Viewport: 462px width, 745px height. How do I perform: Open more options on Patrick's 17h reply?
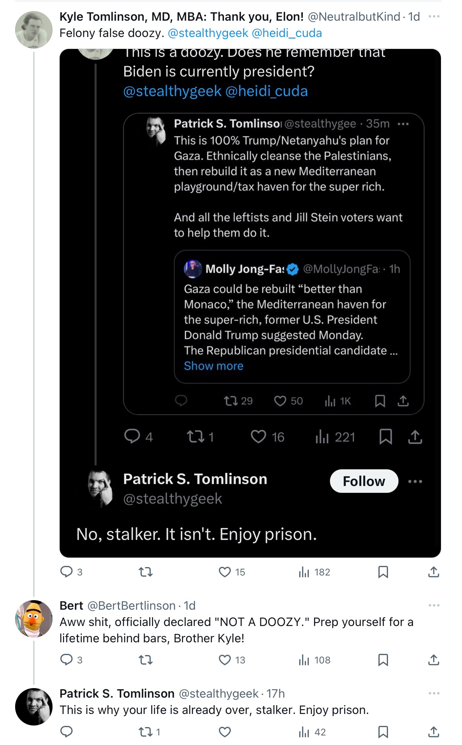click(x=434, y=693)
